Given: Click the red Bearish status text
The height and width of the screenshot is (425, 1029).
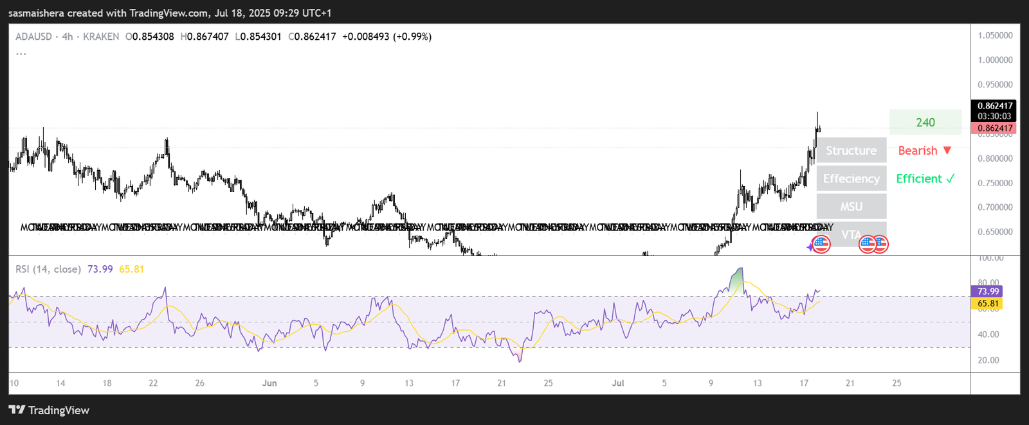Looking at the screenshot, I should 925,150.
